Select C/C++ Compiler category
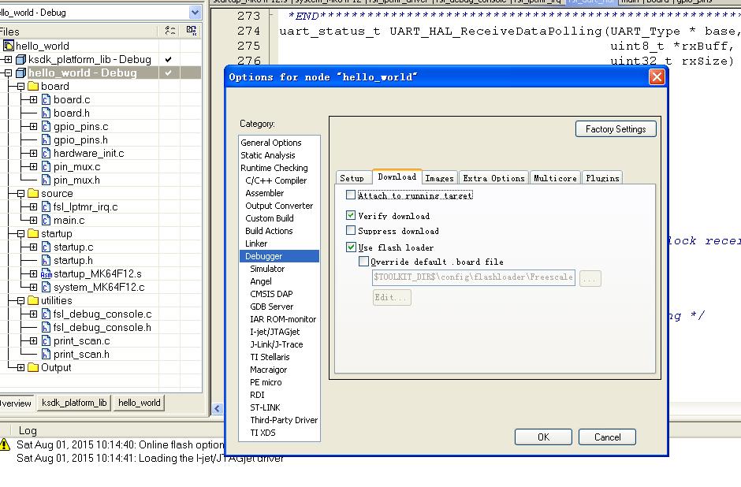The width and height of the screenshot is (741, 487). click(276, 180)
